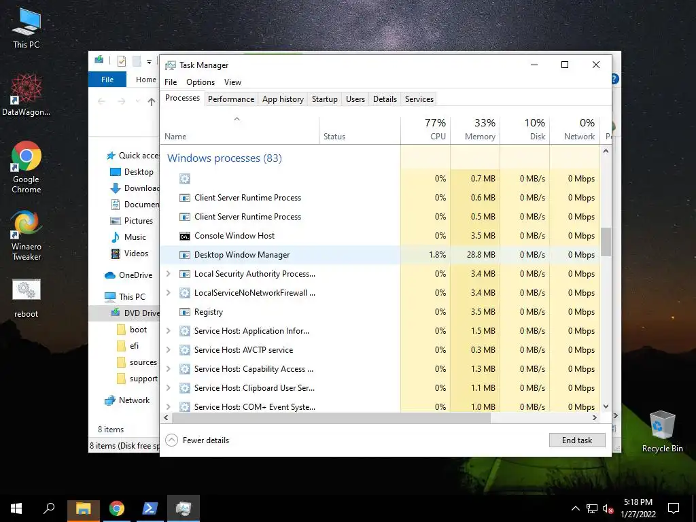The width and height of the screenshot is (696, 522).
Task: Open DataWagon desktop shortcut
Action: tap(26, 95)
